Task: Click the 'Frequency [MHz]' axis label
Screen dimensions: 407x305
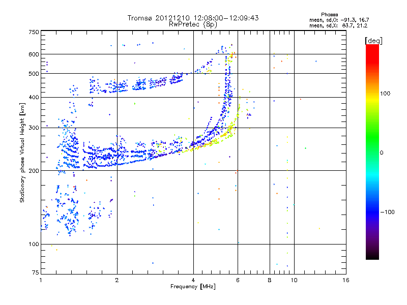Action: point(193,287)
